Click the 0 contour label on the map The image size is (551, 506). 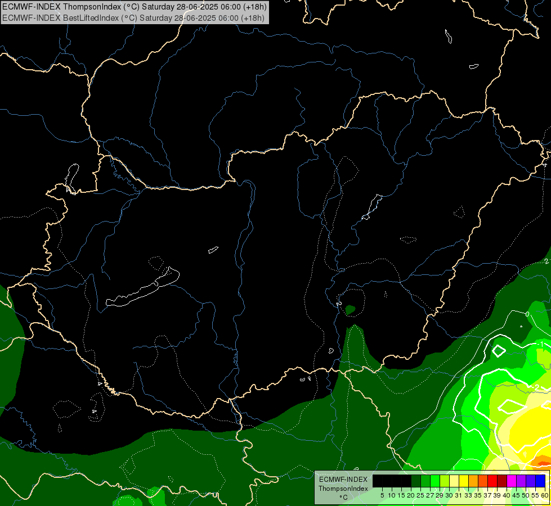[527, 314]
